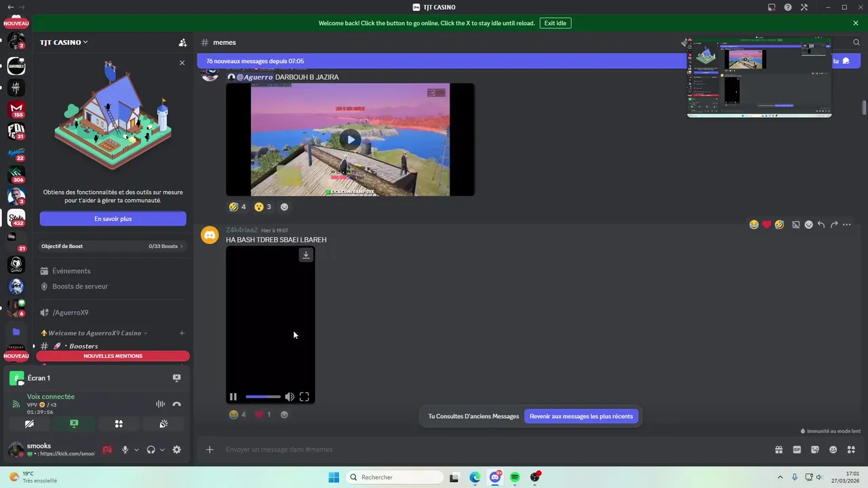
Task: Add a channel with plus beside Welcome category
Action: pyautogui.click(x=182, y=333)
